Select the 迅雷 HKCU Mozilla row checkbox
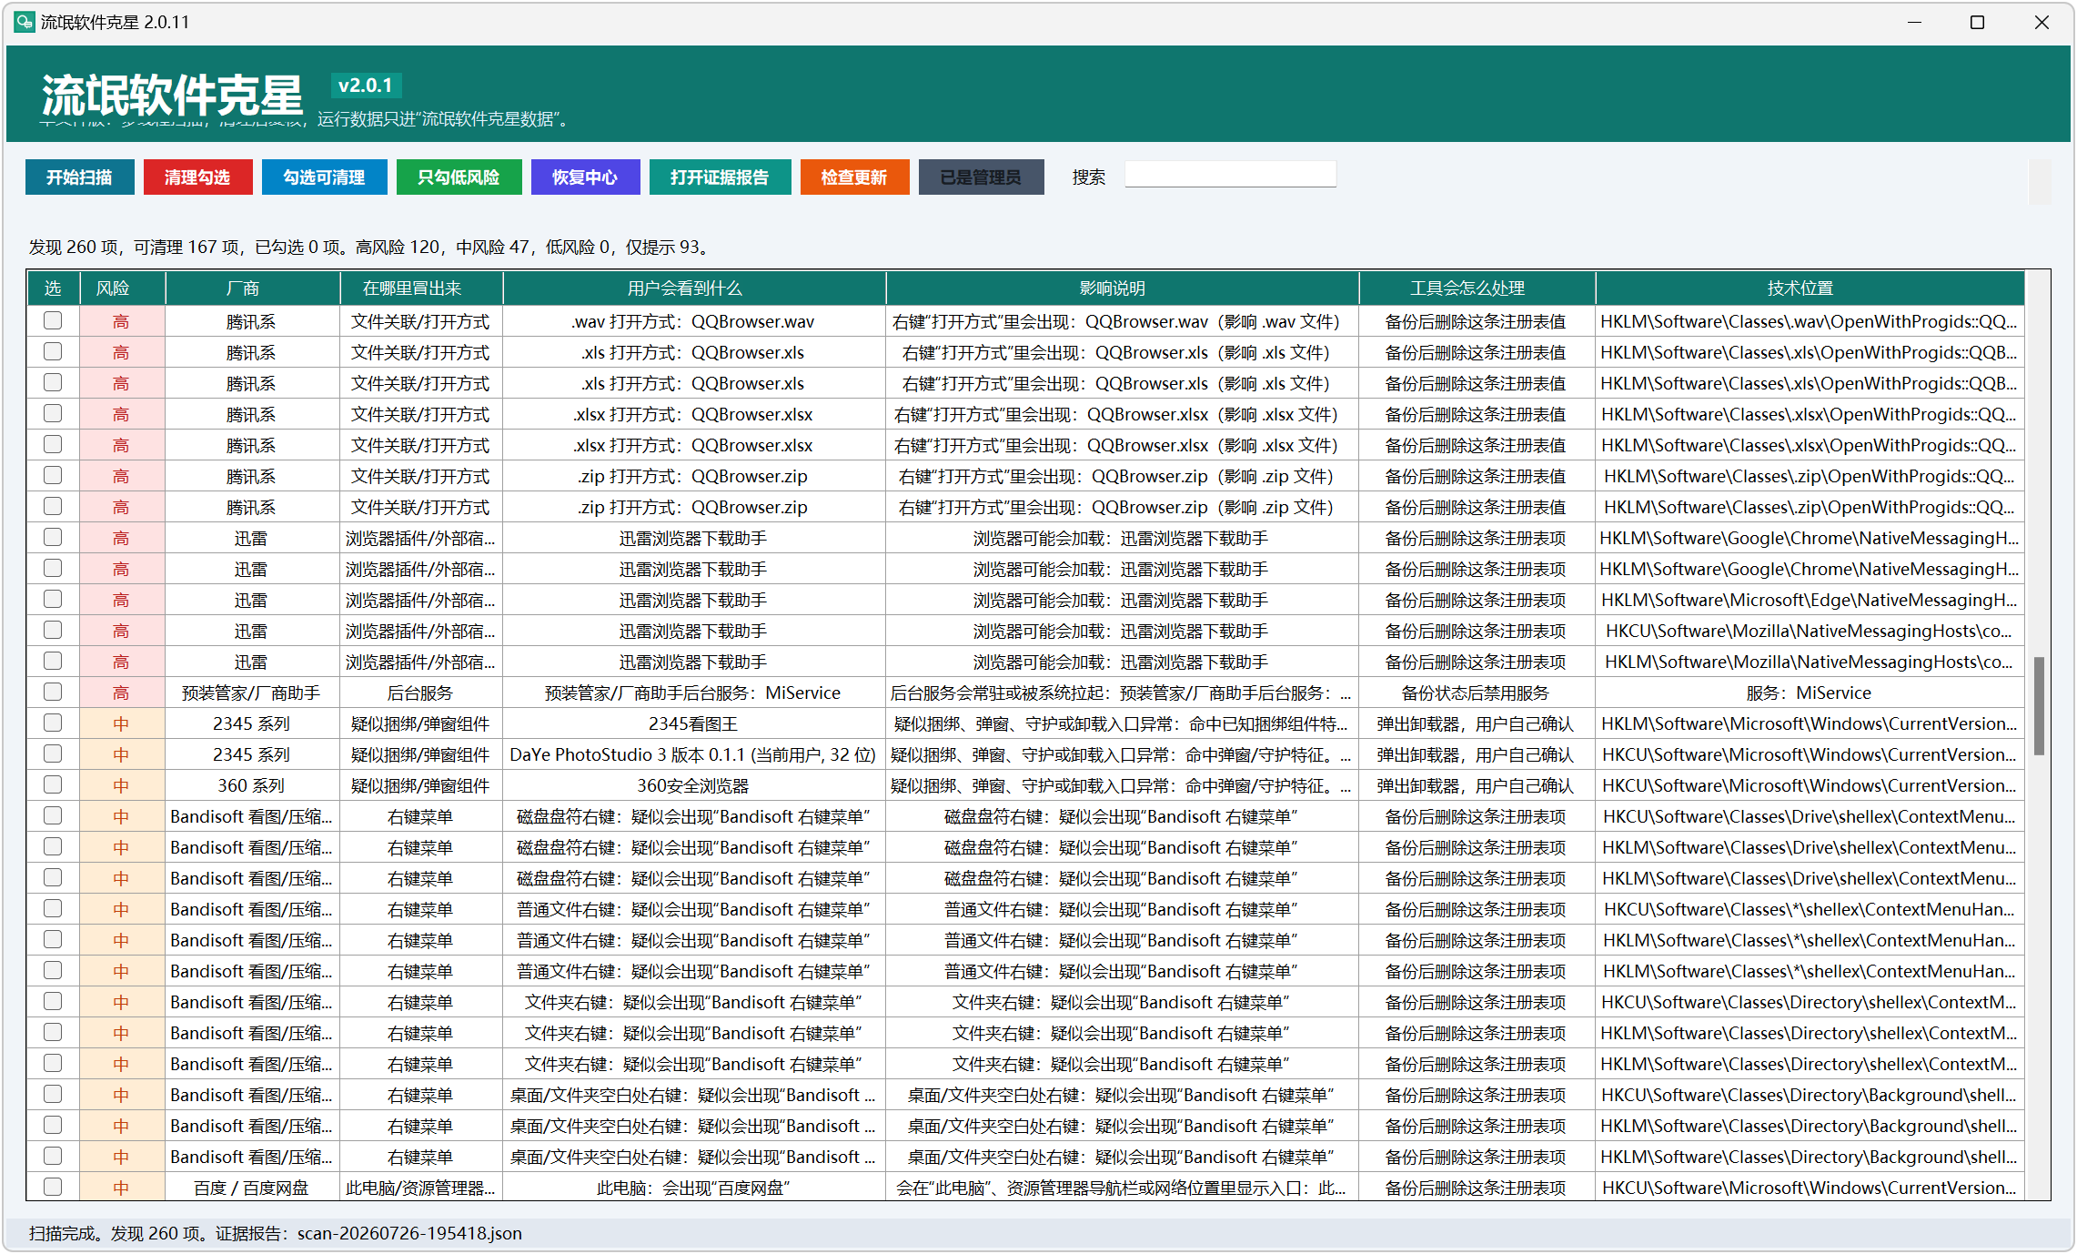2077x1254 pixels. (x=53, y=631)
